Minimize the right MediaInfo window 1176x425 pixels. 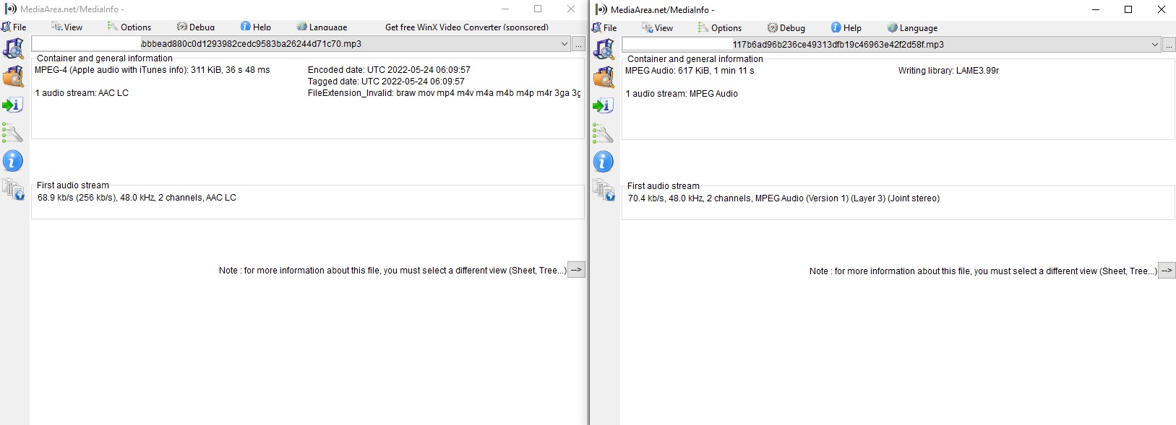click(x=1096, y=9)
